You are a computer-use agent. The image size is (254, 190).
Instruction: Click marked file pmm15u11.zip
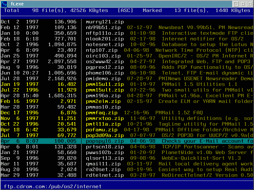tap(105, 84)
